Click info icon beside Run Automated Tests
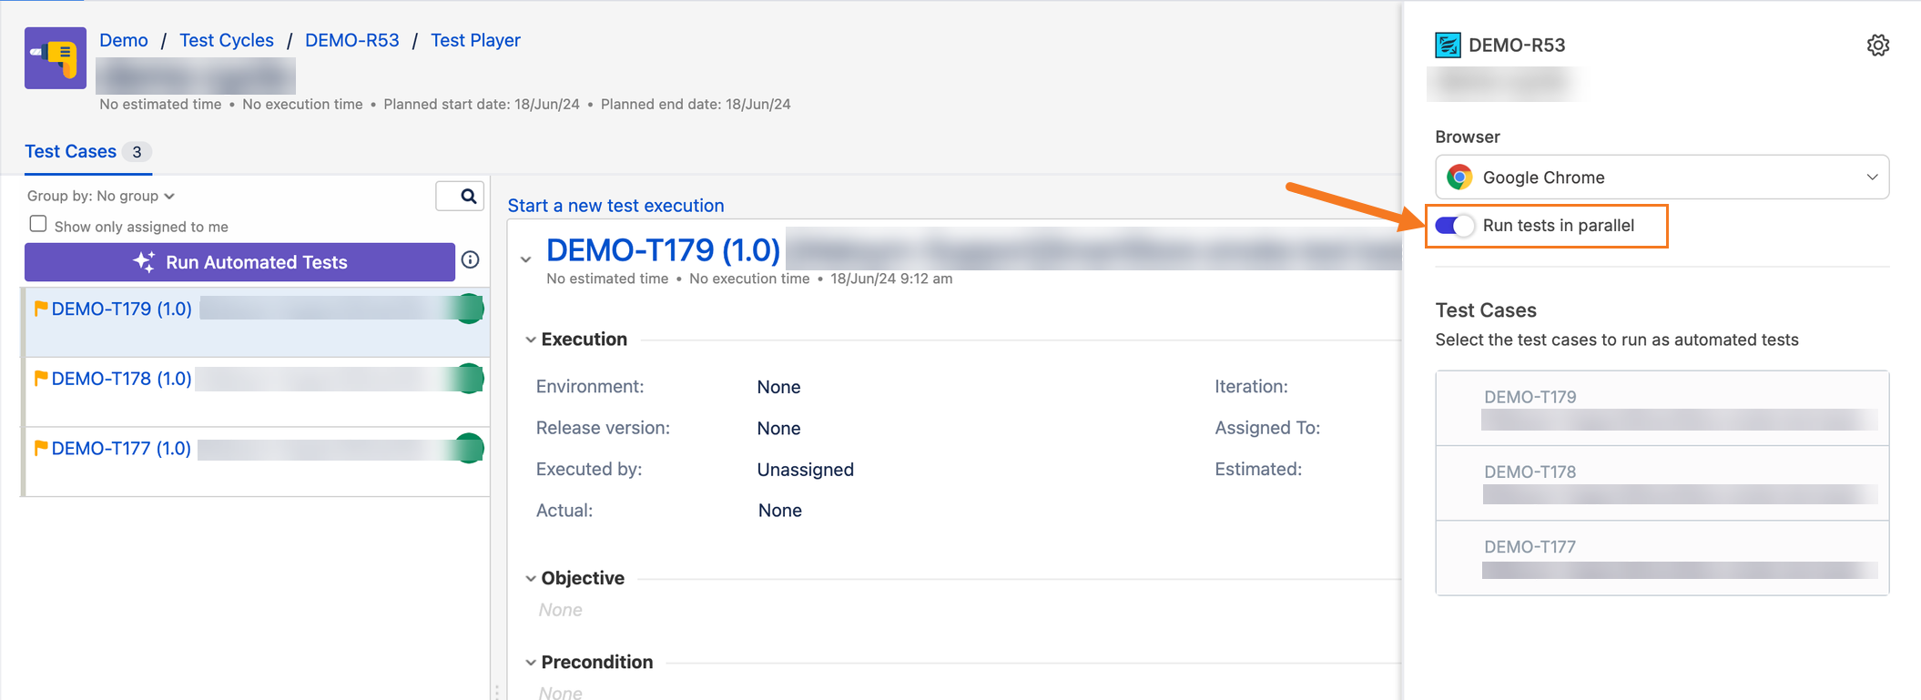 (471, 260)
